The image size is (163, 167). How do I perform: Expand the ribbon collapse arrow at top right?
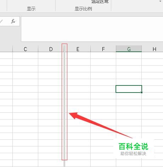[161, 1]
